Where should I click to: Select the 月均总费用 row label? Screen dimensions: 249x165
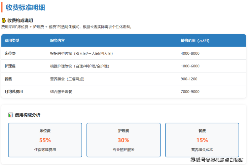pyautogui.click(x=14, y=92)
